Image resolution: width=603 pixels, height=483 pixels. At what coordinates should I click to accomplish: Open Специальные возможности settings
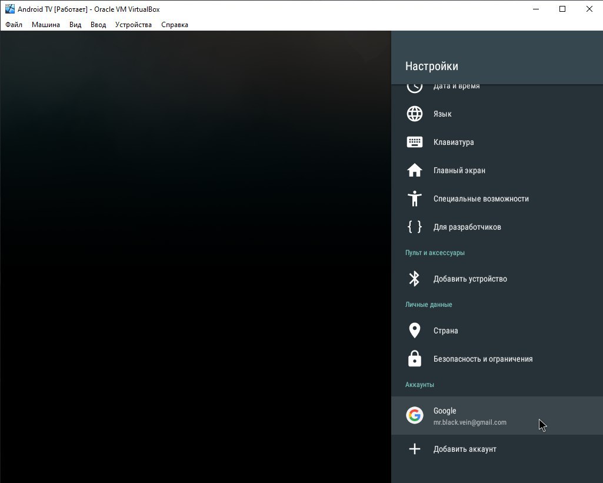[x=497, y=199]
